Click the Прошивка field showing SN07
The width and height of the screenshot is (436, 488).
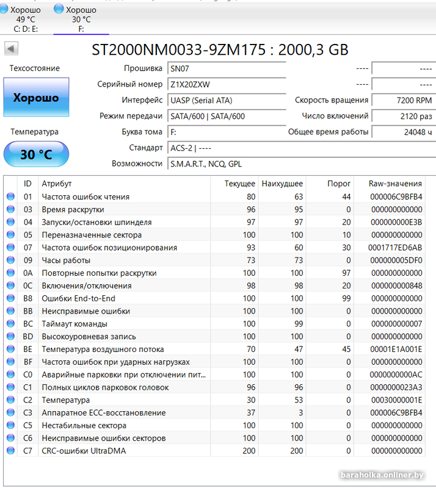pos(226,68)
